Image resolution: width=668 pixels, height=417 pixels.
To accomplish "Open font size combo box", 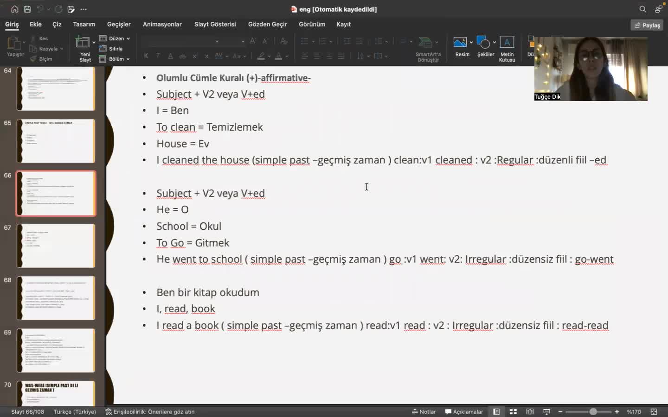I will click(234, 41).
